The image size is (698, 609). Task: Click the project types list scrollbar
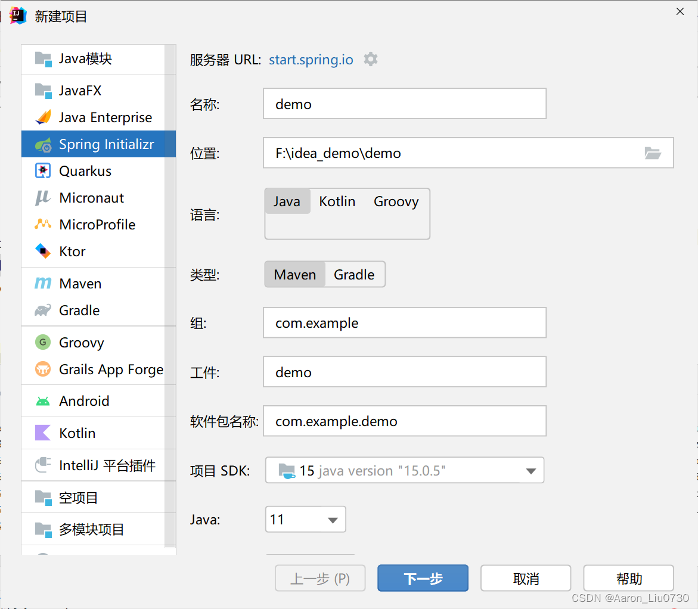pos(170,296)
